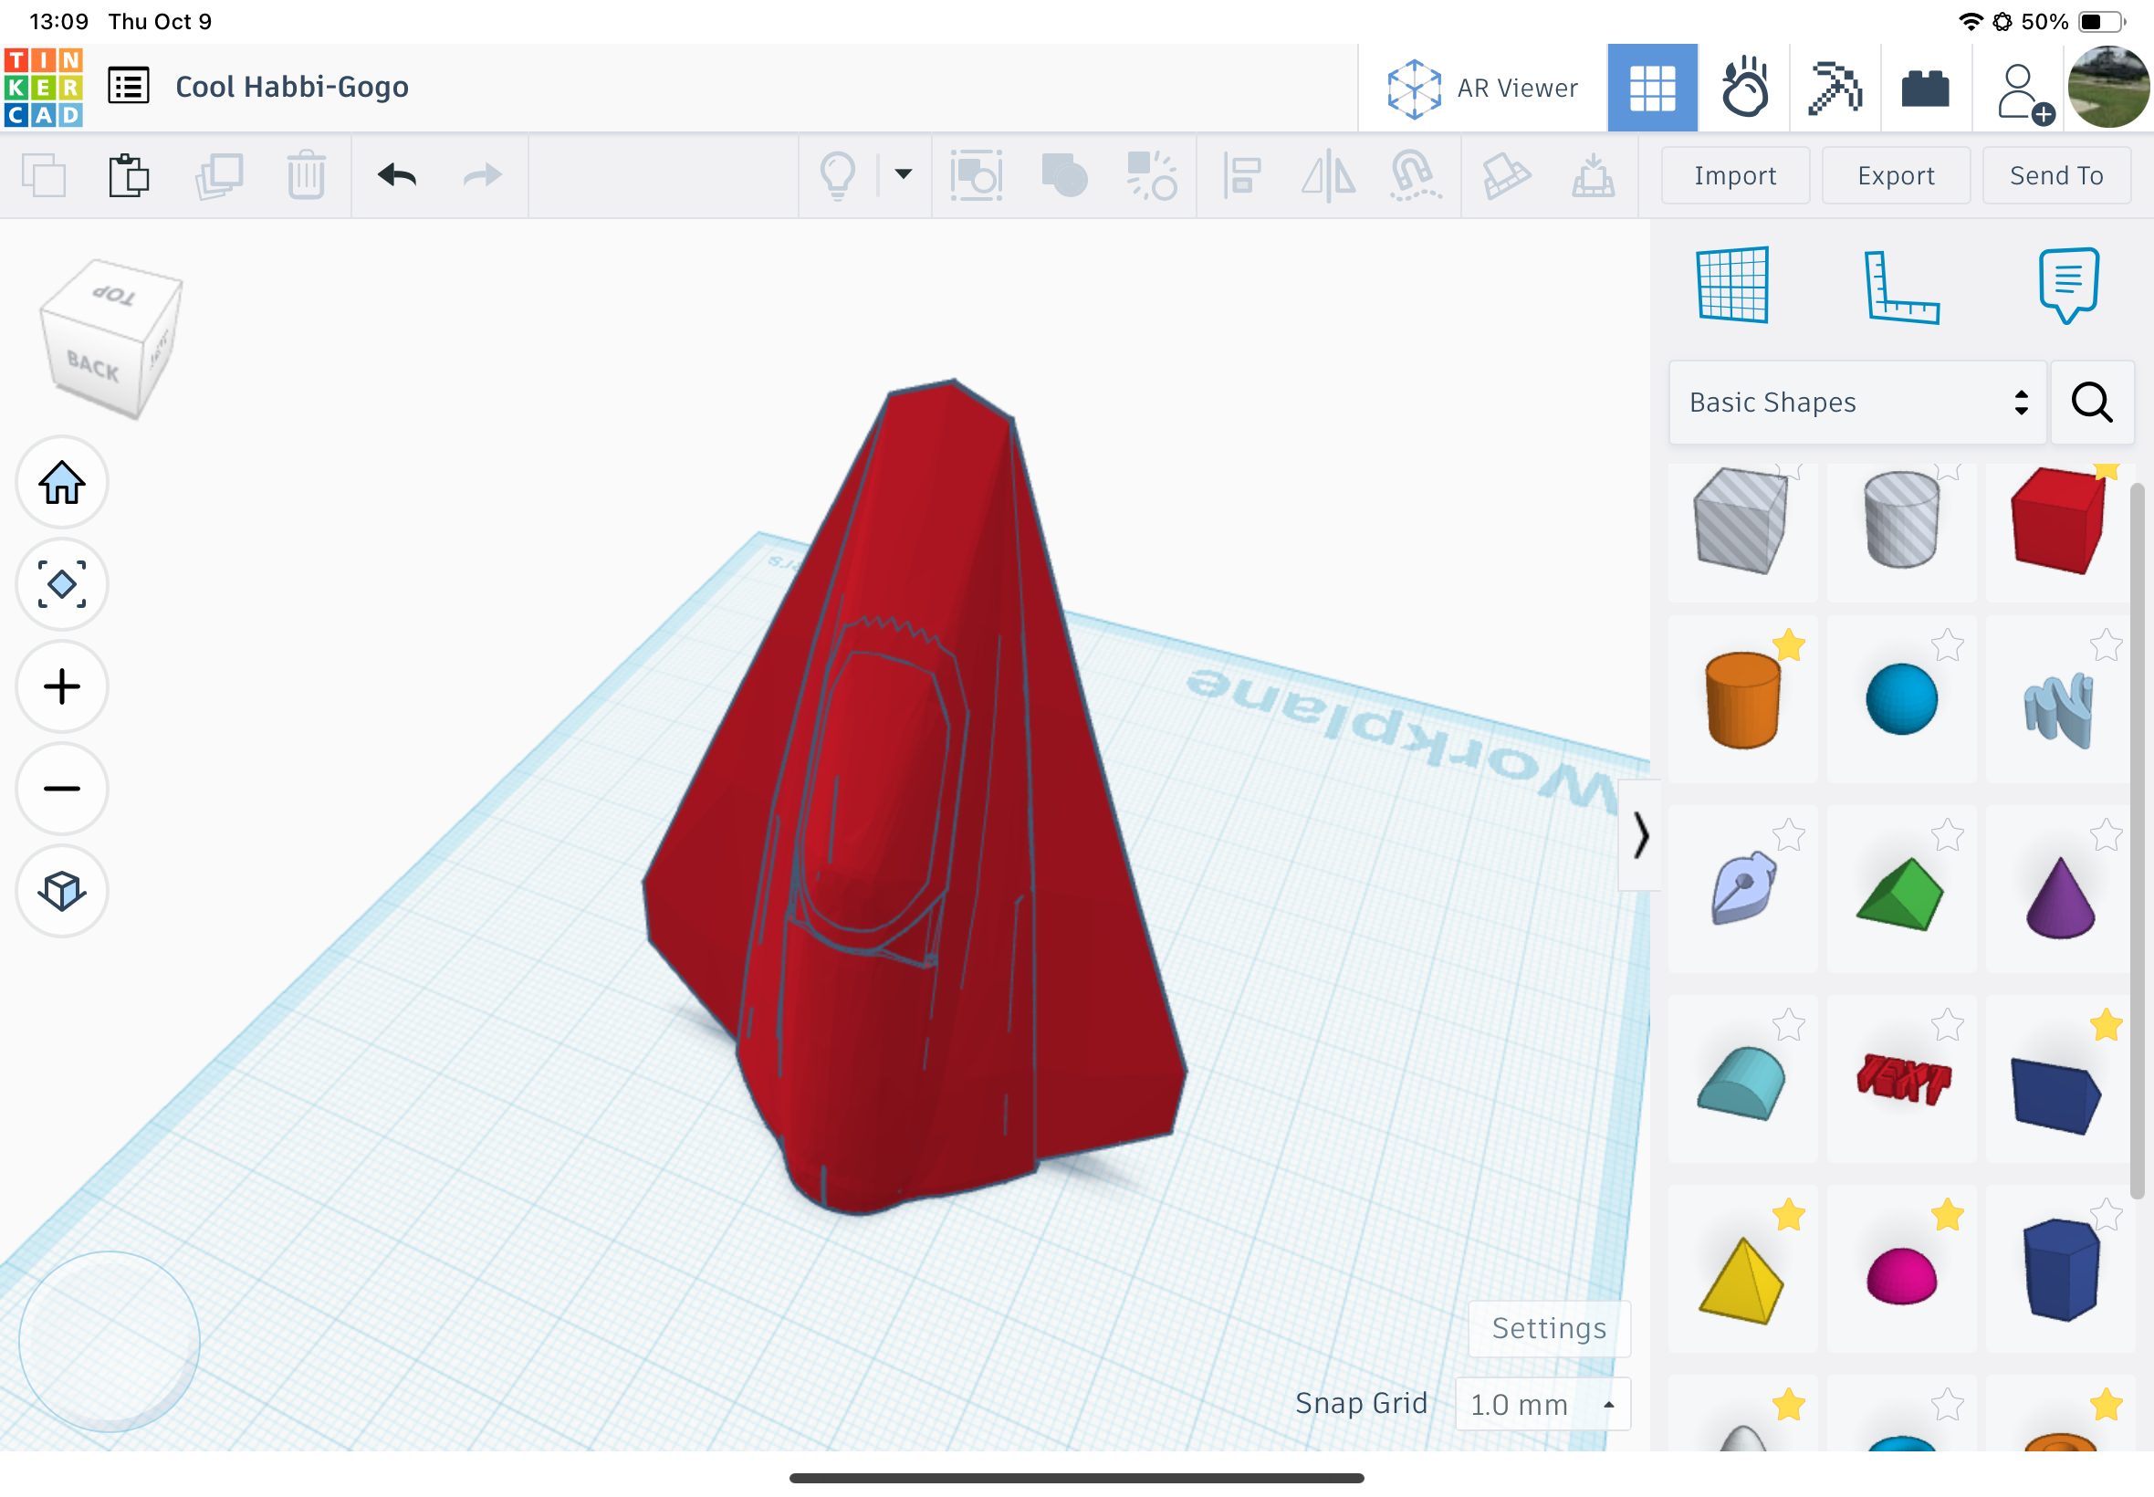Click the Duplicate and repeat icon

coord(218,175)
